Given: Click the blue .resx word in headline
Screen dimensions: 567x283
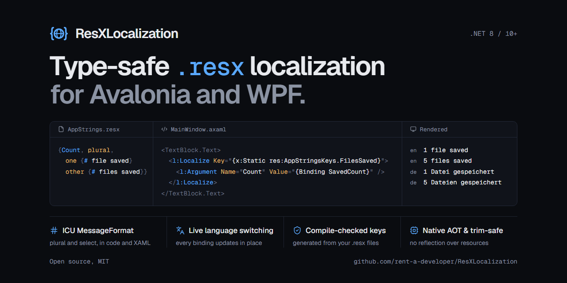Looking at the screenshot, I should 211,67.
